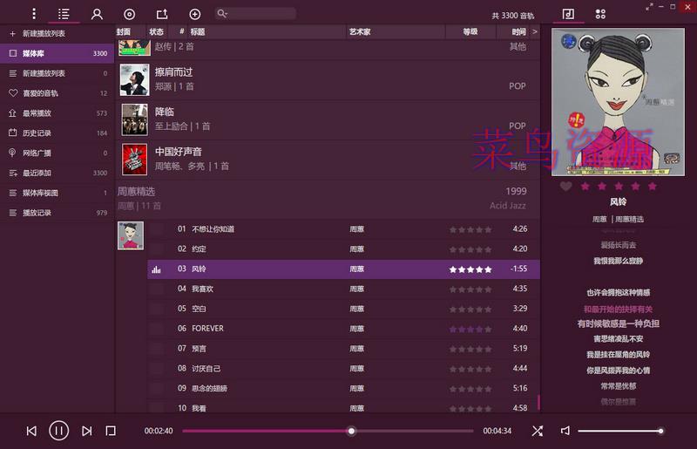Screen dimensions: 697x449
Task: Select 媒体库 in the sidebar
Action: click(58, 53)
